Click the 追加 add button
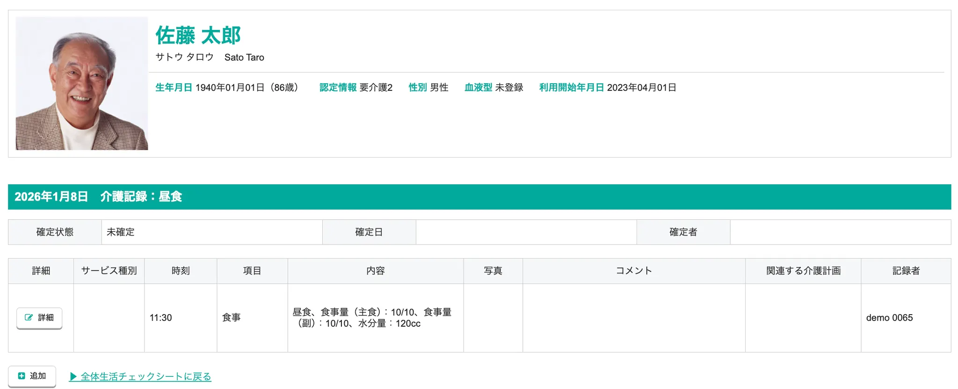This screenshot has height=389, width=958. point(32,376)
